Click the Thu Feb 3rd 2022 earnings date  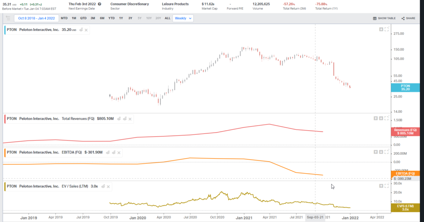[x=82, y=4]
